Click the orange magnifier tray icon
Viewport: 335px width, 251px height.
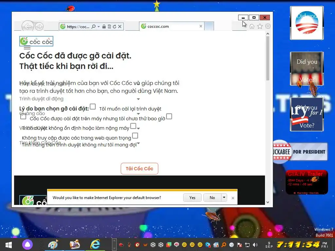coord(224,245)
